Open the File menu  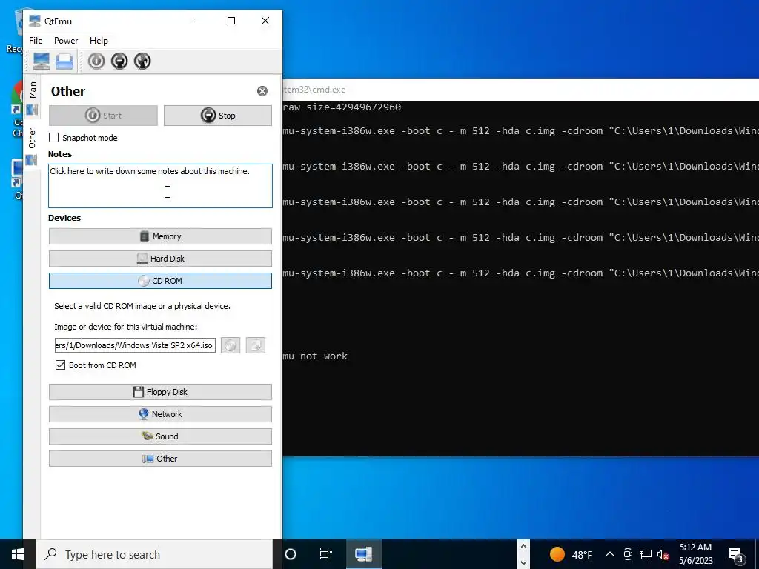pyautogui.click(x=36, y=41)
